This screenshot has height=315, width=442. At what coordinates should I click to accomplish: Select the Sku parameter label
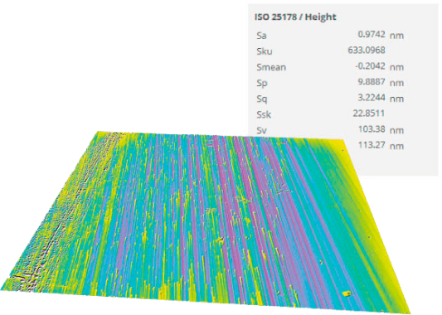tap(265, 51)
